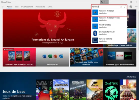Go back with the back arrow

(x=2, y=7)
